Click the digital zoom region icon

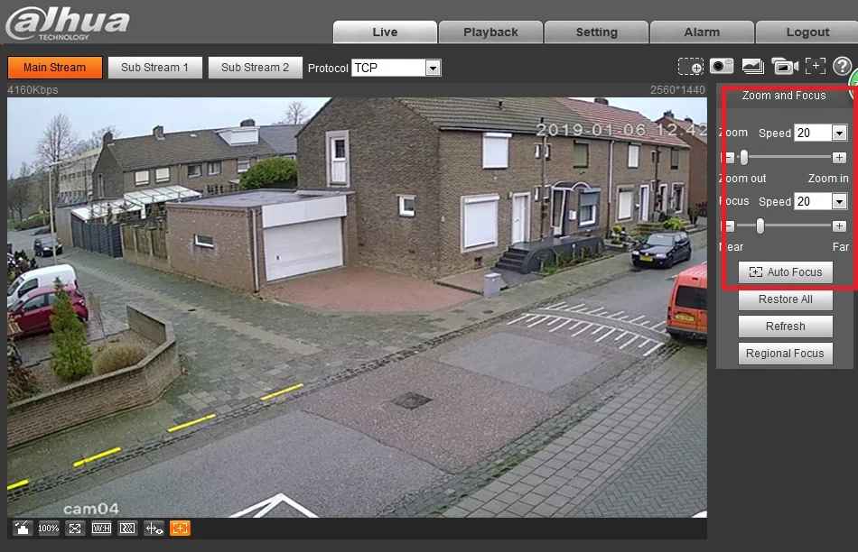click(691, 67)
